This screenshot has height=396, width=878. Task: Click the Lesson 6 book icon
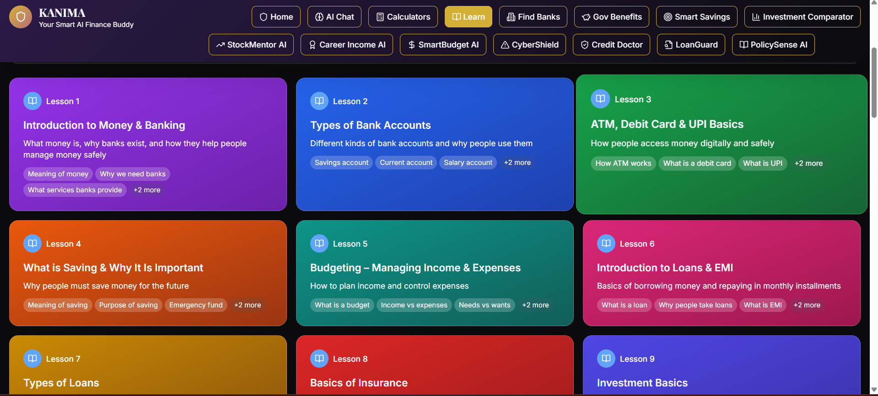tap(606, 243)
